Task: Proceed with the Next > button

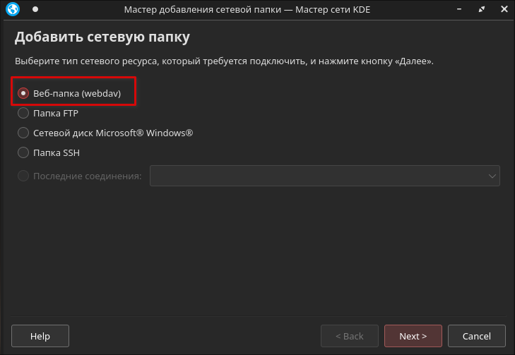Action: tap(413, 336)
